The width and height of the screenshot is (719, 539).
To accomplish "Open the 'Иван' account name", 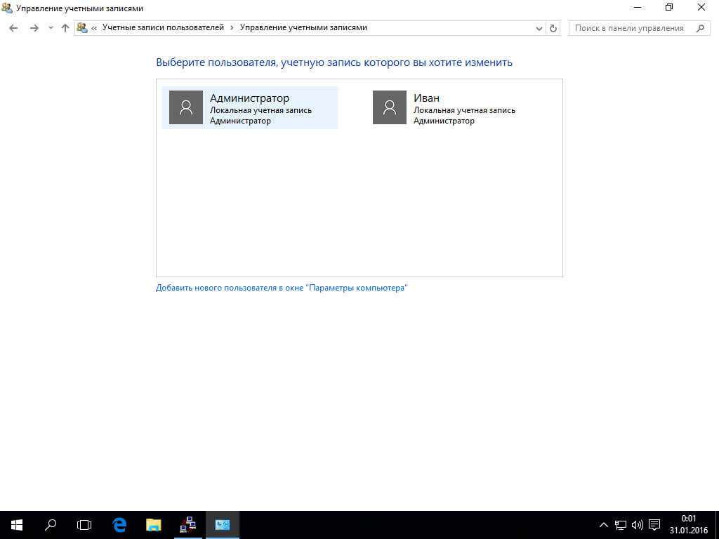I will point(426,98).
